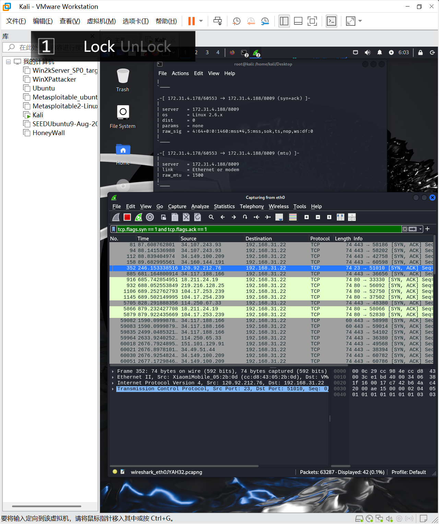Open the VMware power pause dropdown arrow
The image size is (439, 524).
(201, 21)
